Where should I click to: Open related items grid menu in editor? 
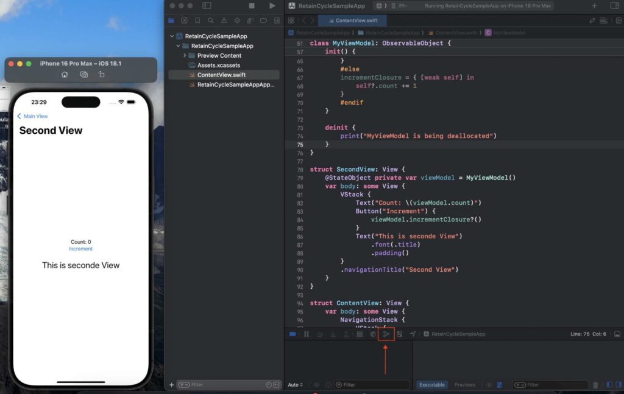(291, 21)
